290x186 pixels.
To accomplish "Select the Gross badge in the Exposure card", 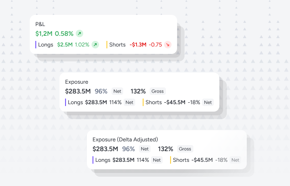I will pyautogui.click(x=158, y=91).
